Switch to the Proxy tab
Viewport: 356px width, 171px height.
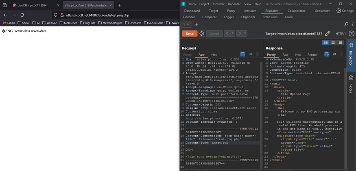coord(231,11)
